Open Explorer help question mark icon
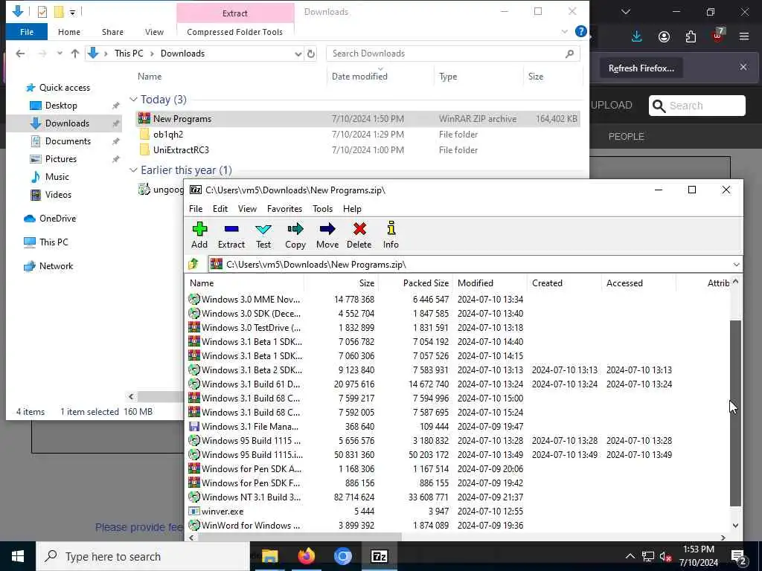762x571 pixels. pos(580,31)
